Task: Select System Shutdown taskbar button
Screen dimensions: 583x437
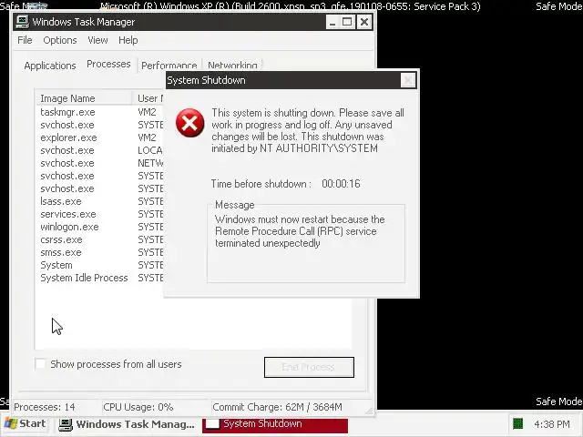Action: point(275,424)
